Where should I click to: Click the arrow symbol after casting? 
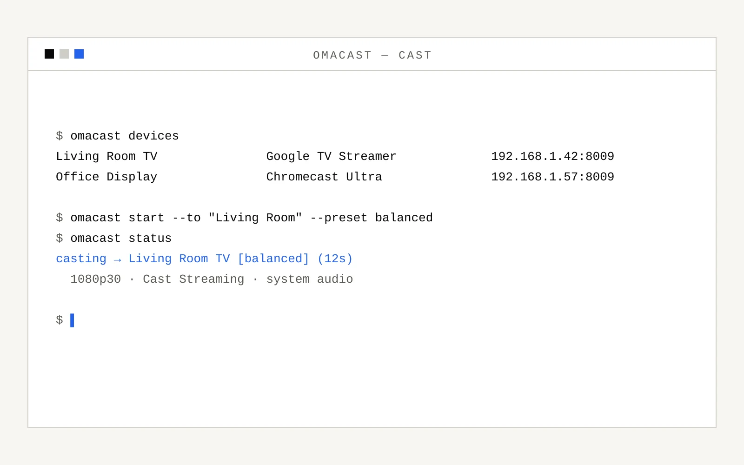117,259
